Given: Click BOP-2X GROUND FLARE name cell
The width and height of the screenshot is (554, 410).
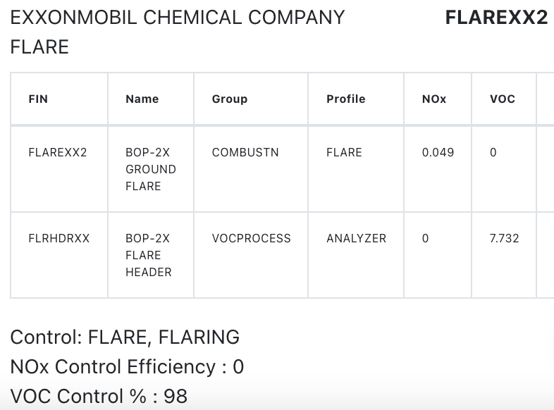Looking at the screenshot, I should point(151,169).
